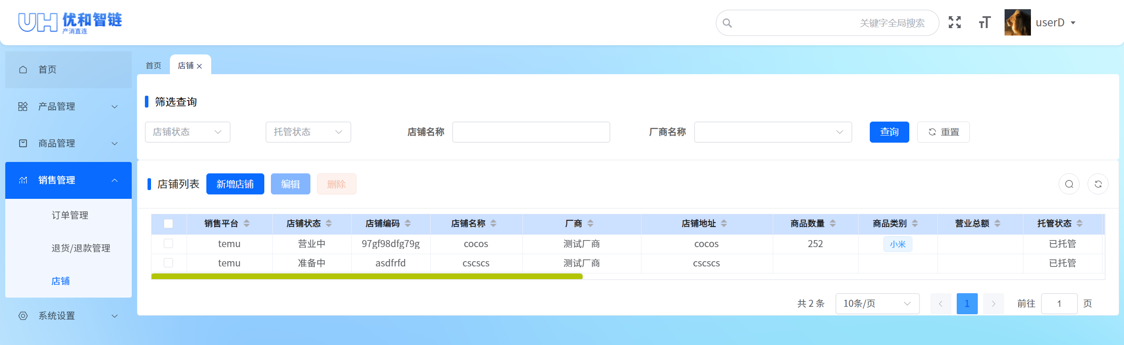The height and width of the screenshot is (345, 1124).
Task: Click the font size icon in header
Action: [x=984, y=22]
